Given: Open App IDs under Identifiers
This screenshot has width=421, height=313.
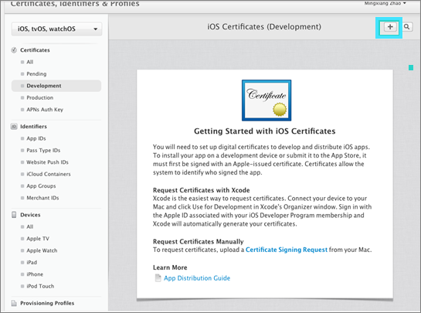Looking at the screenshot, I should pyautogui.click(x=36, y=138).
